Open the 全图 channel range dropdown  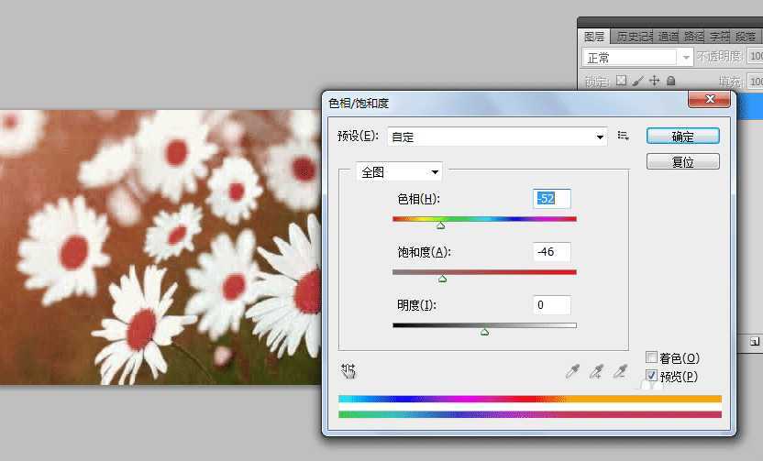tap(399, 171)
